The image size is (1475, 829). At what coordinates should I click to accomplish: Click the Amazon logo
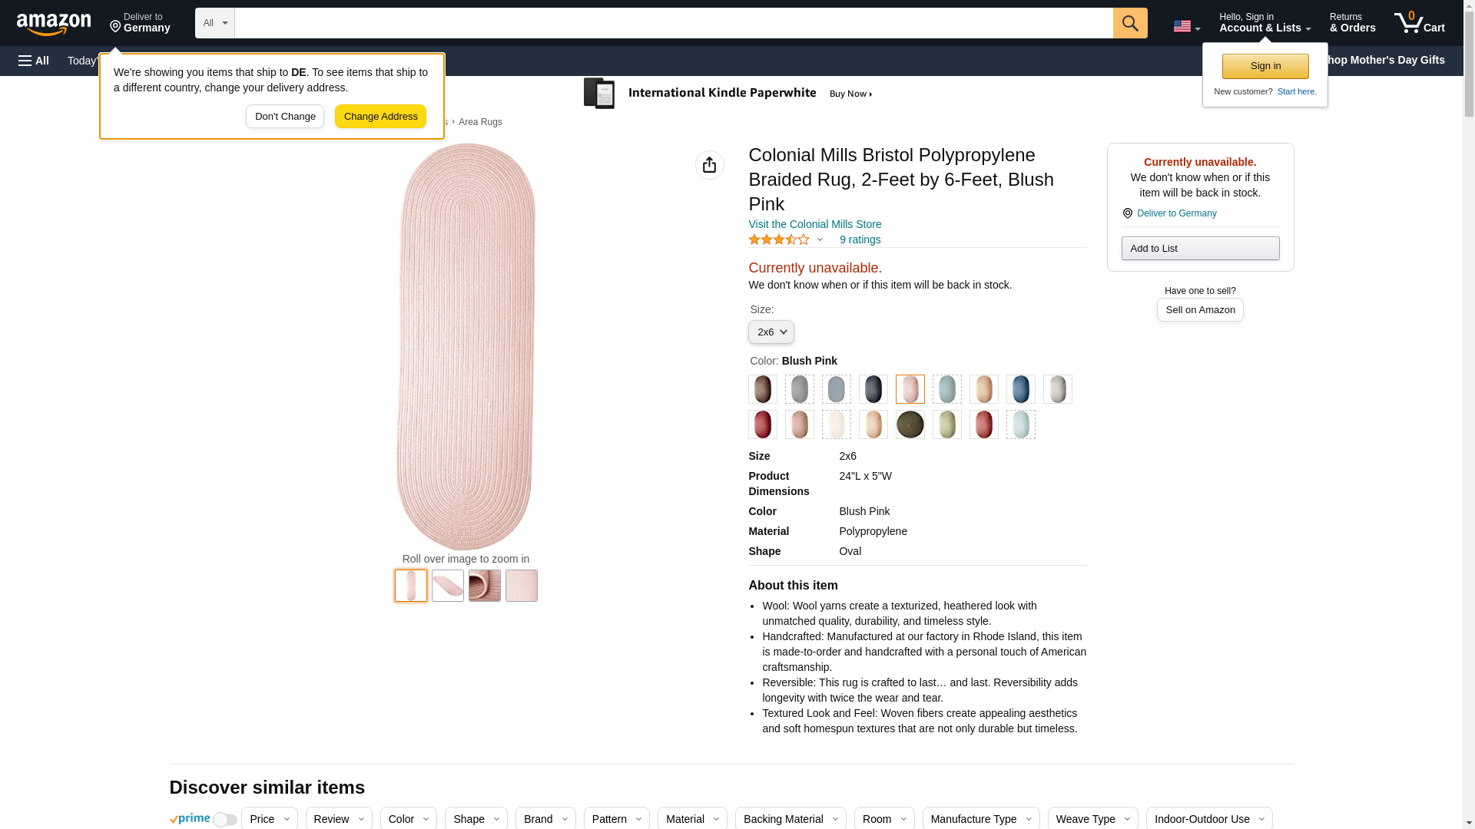tap(54, 24)
